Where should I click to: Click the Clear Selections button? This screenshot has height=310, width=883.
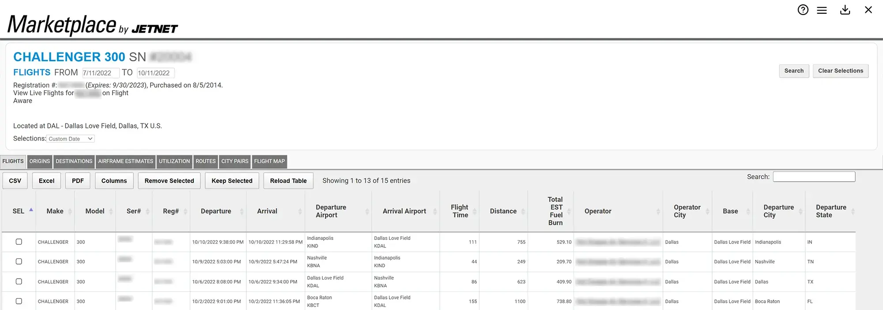pos(841,71)
